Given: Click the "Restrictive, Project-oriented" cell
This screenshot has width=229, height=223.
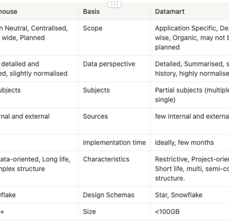Looking at the screenshot, I should pos(190,169).
